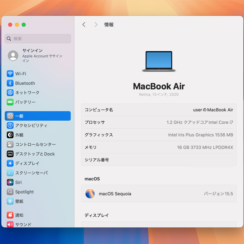Open Wi-Fi settings icon in sidebar
The image size is (244, 244).
pos(10,74)
